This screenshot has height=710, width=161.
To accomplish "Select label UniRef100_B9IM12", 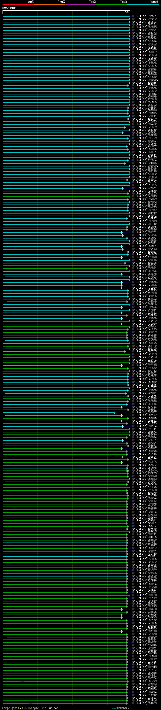I will pos(144,72).
